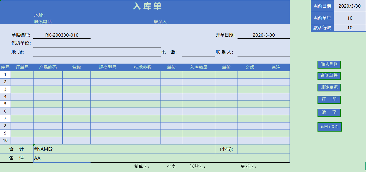Click the 电话 input field
This screenshot has height=172, width=366.
click(x=198, y=52)
